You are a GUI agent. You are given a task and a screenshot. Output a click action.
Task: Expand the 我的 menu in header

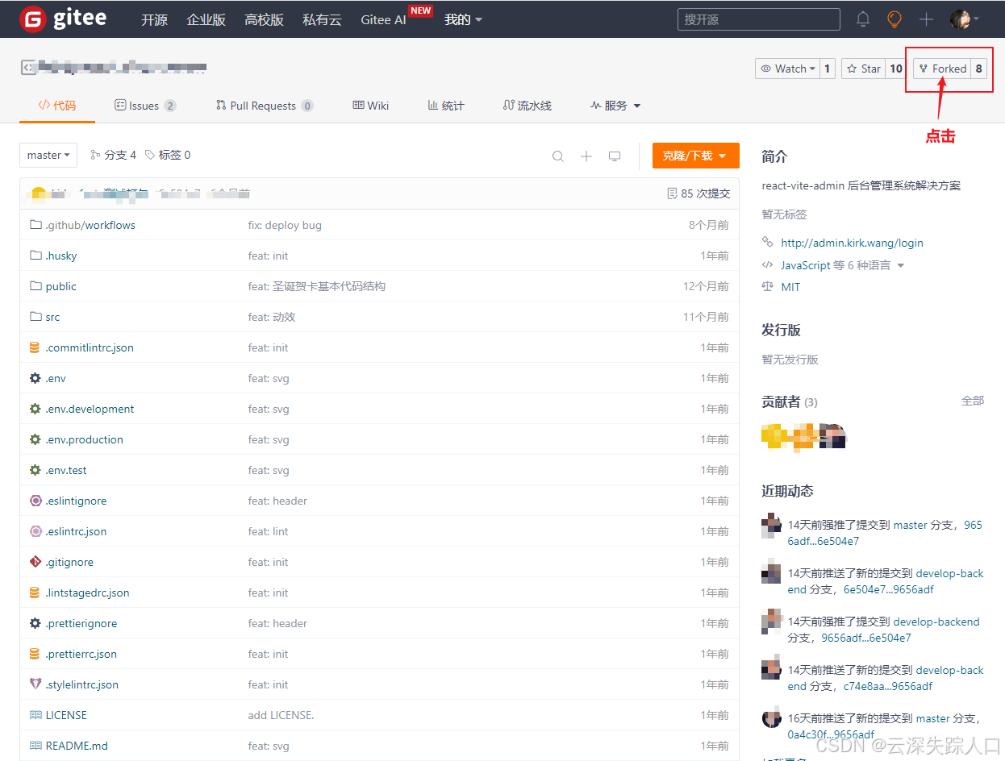[463, 19]
